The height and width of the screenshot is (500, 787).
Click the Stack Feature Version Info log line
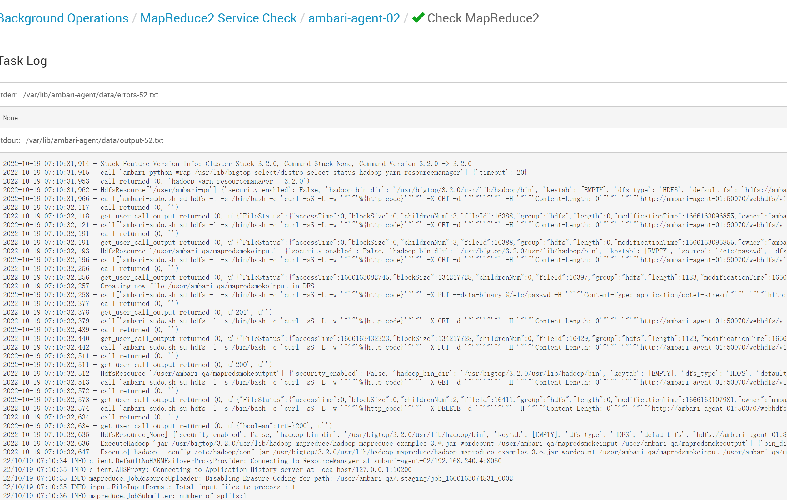[237, 164]
